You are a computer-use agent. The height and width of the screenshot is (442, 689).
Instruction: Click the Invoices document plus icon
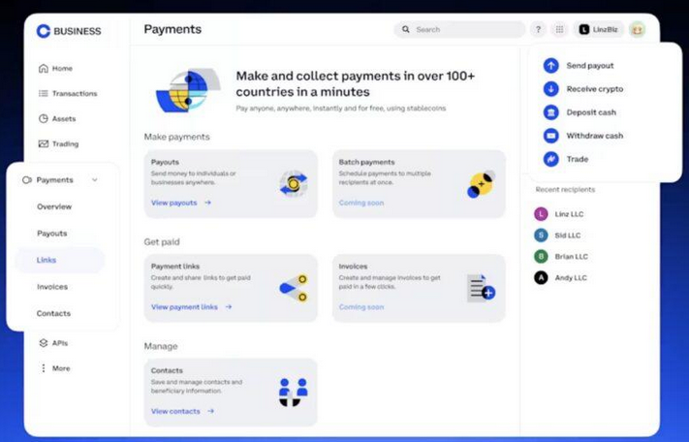[x=482, y=288]
